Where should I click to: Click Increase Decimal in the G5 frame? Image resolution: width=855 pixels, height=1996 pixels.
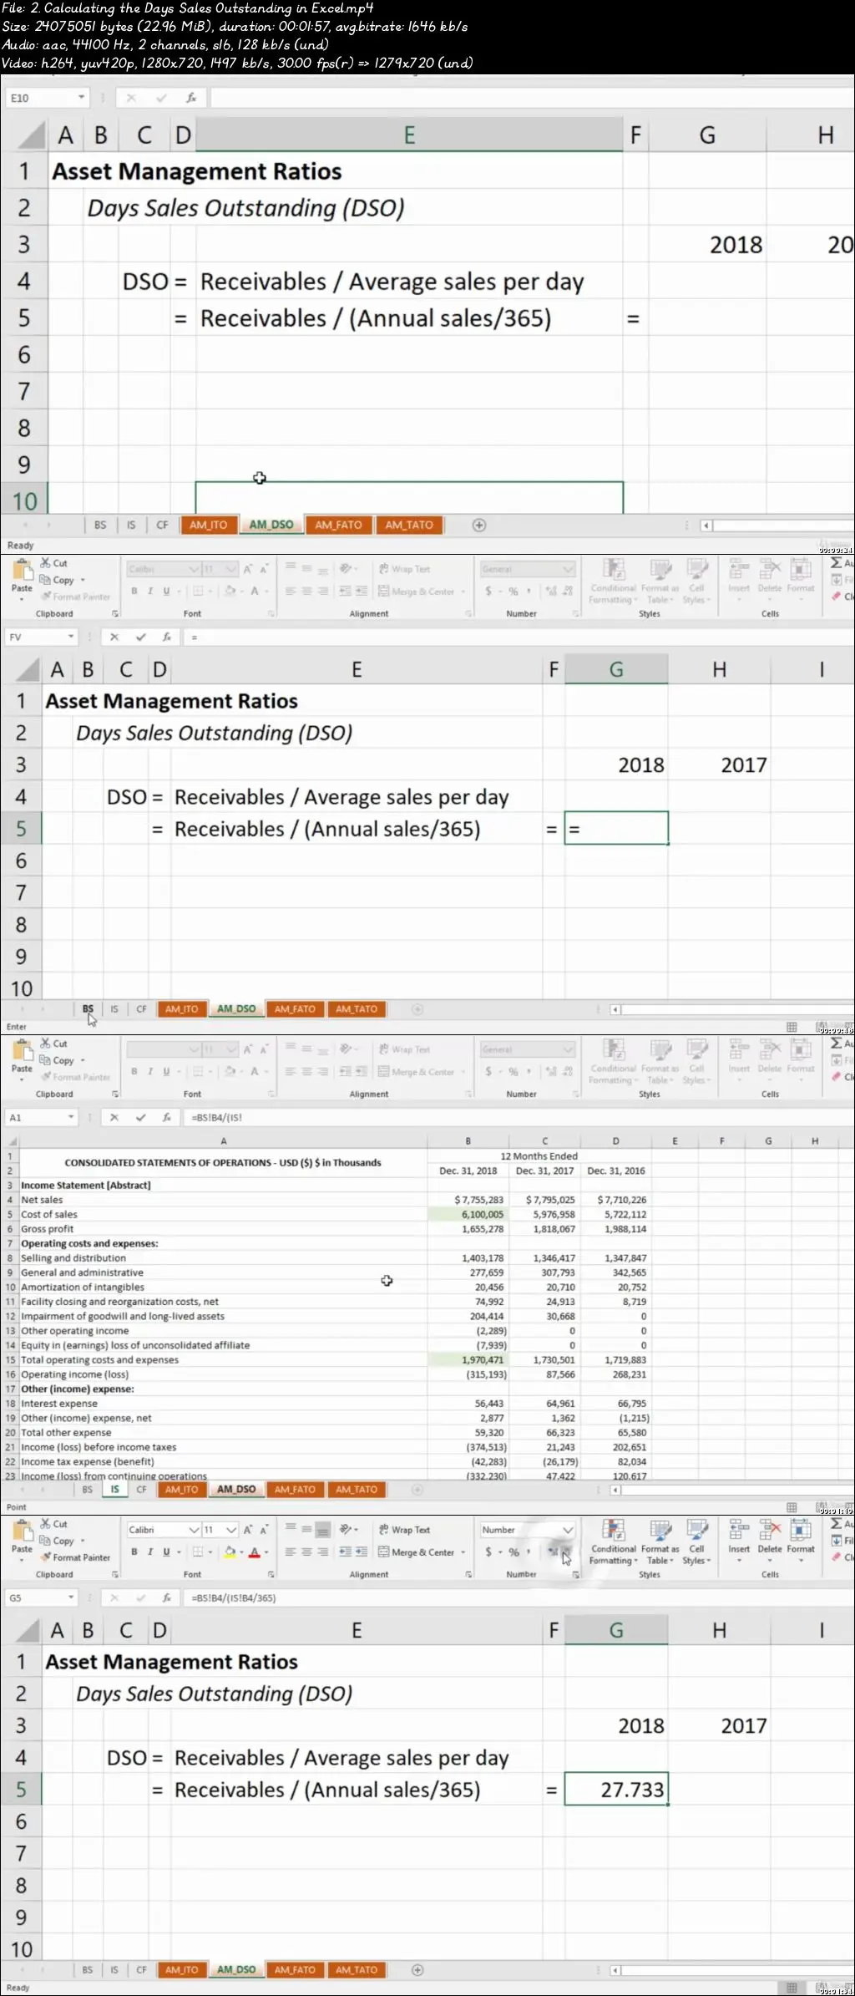pyautogui.click(x=552, y=1552)
